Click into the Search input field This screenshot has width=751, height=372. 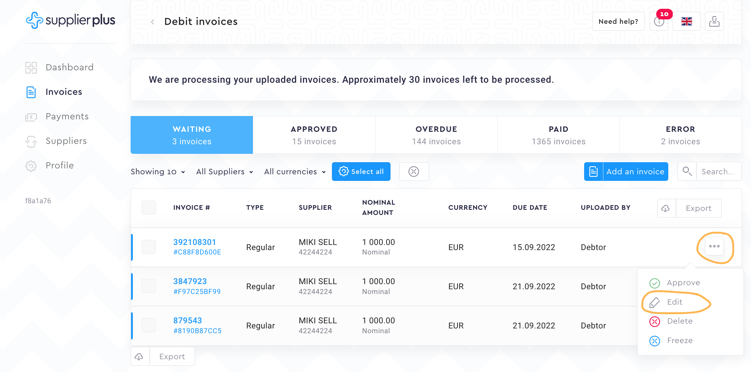pyautogui.click(x=718, y=171)
